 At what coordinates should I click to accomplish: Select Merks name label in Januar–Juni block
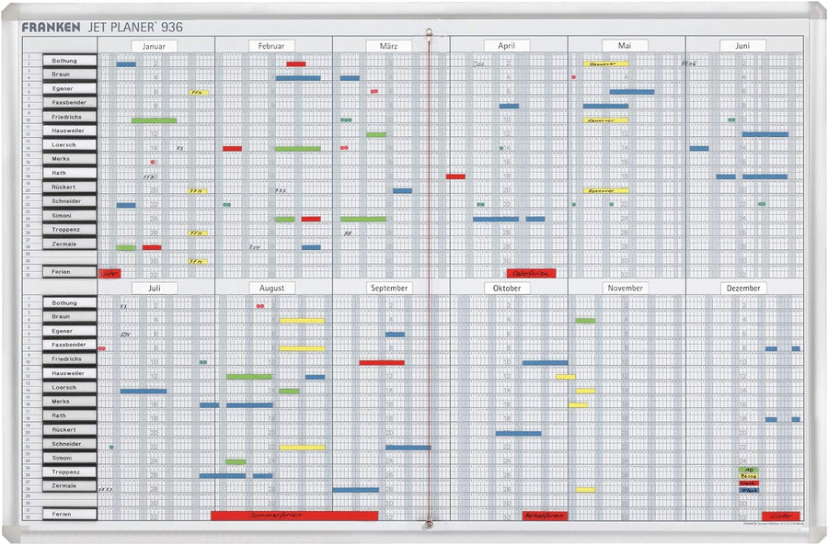click(70, 159)
